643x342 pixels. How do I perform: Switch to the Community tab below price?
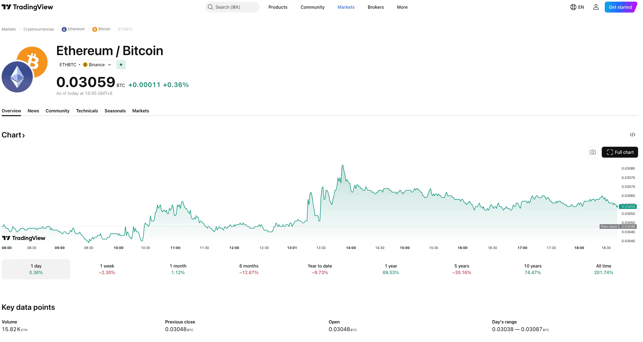click(57, 111)
